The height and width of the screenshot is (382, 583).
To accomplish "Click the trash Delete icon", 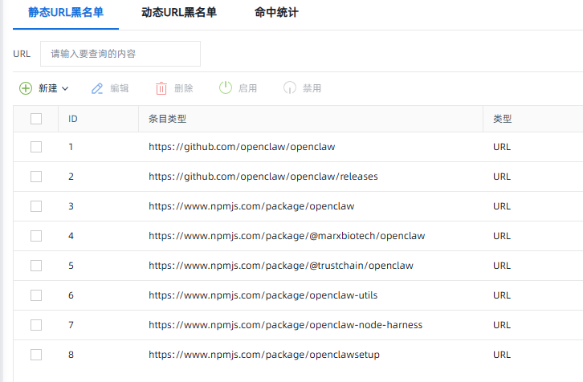I will (161, 88).
